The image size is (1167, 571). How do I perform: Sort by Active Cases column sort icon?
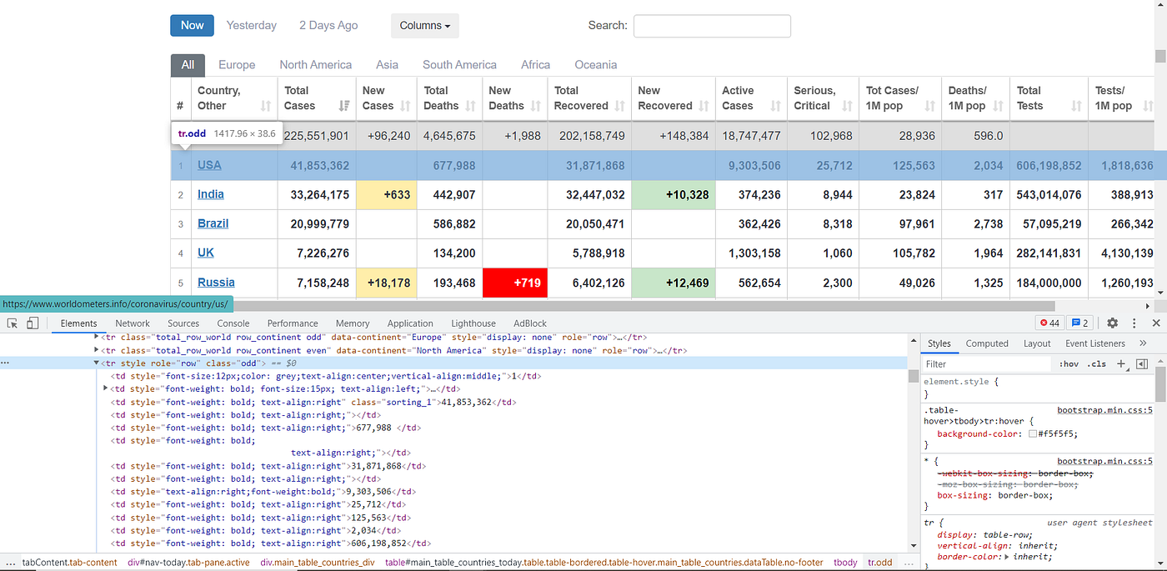tap(776, 106)
